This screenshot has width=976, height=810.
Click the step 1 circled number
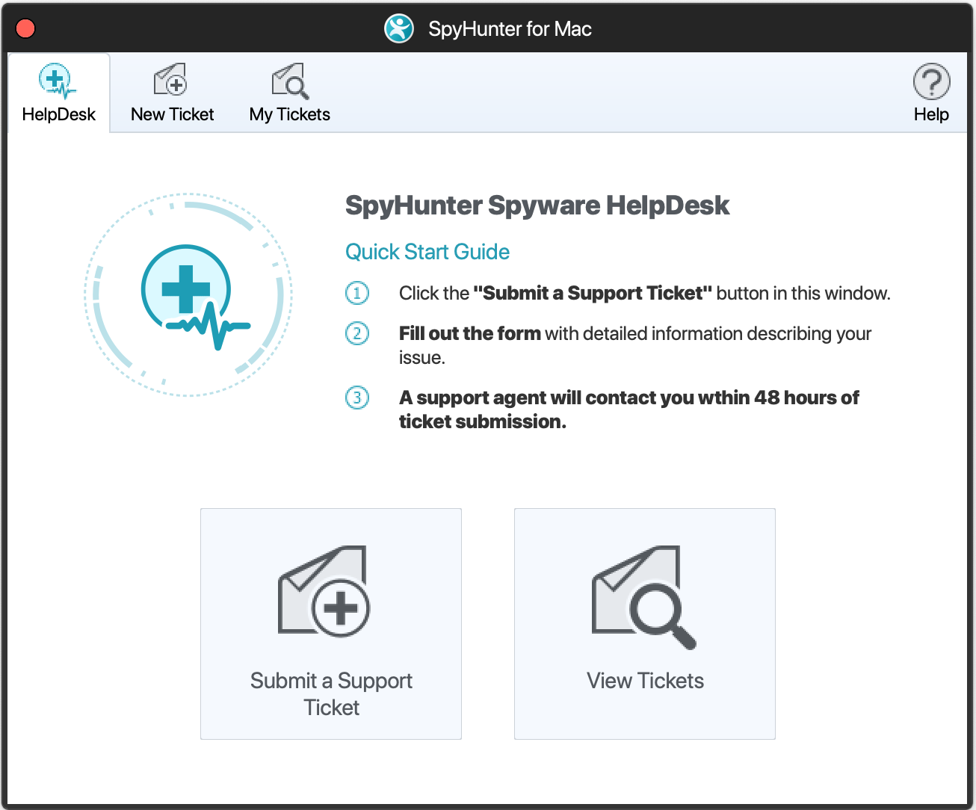[357, 293]
